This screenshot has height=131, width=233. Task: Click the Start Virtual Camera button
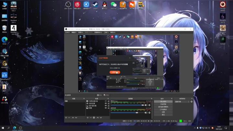click(x=163, y=107)
